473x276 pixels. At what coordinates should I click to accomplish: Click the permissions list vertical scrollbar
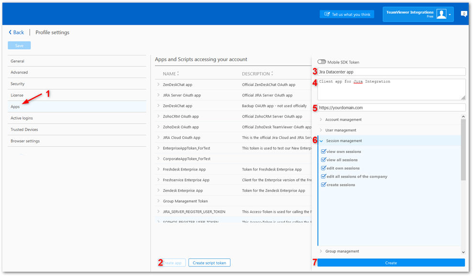tap(463, 150)
